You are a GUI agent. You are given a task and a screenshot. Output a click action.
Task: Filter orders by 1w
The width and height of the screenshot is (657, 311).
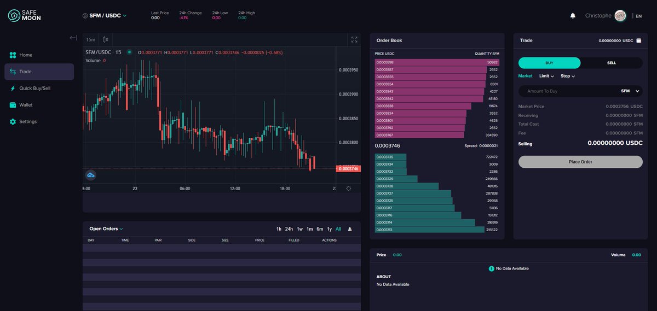pos(300,229)
